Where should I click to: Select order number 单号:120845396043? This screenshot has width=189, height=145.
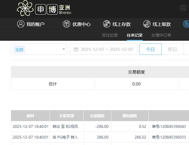click(x=169, y=126)
